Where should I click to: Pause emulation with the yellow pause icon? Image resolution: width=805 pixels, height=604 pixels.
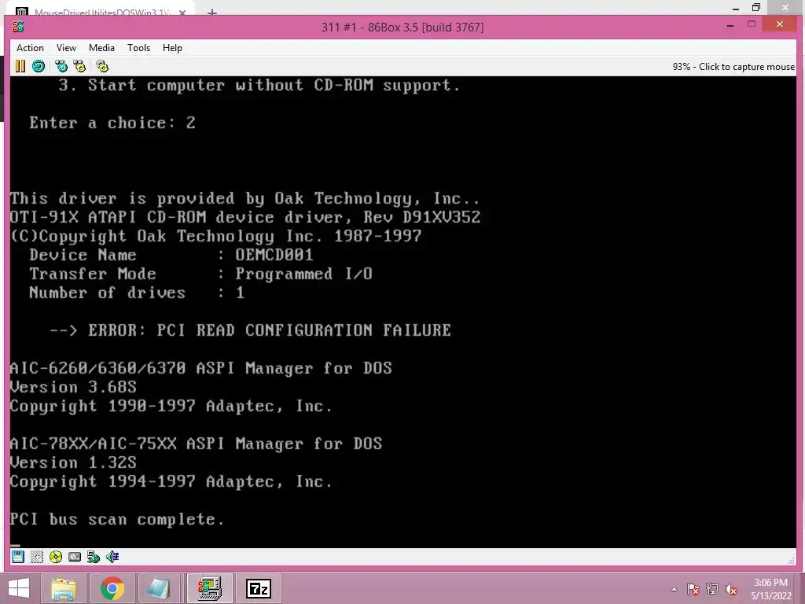tap(20, 66)
